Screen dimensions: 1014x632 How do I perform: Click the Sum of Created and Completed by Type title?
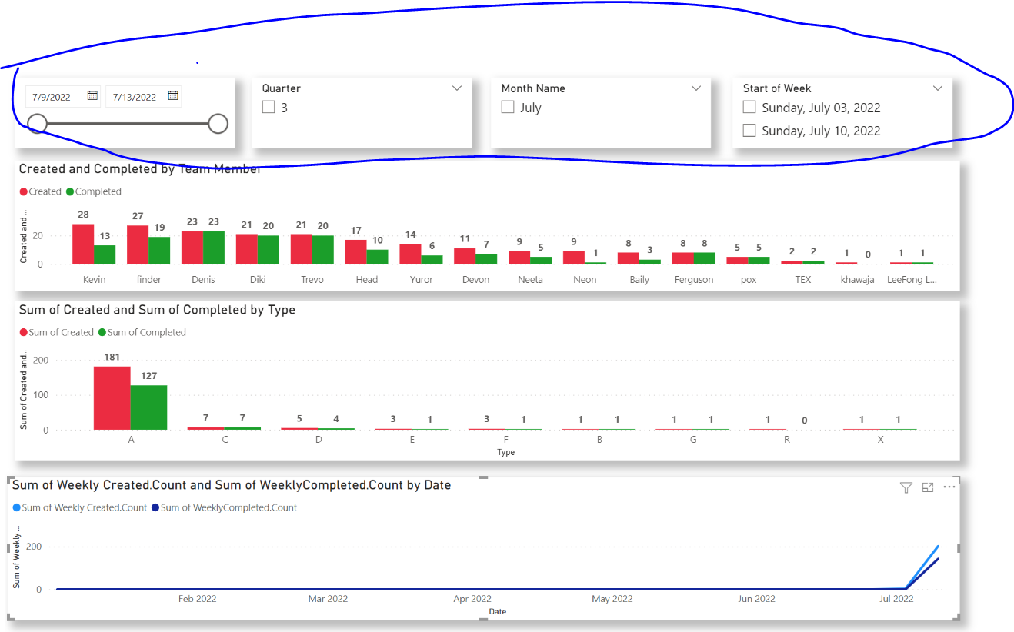pos(157,310)
